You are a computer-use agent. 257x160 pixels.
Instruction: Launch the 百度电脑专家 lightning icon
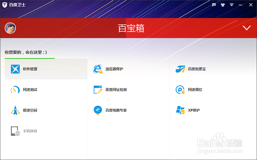tap(98, 110)
